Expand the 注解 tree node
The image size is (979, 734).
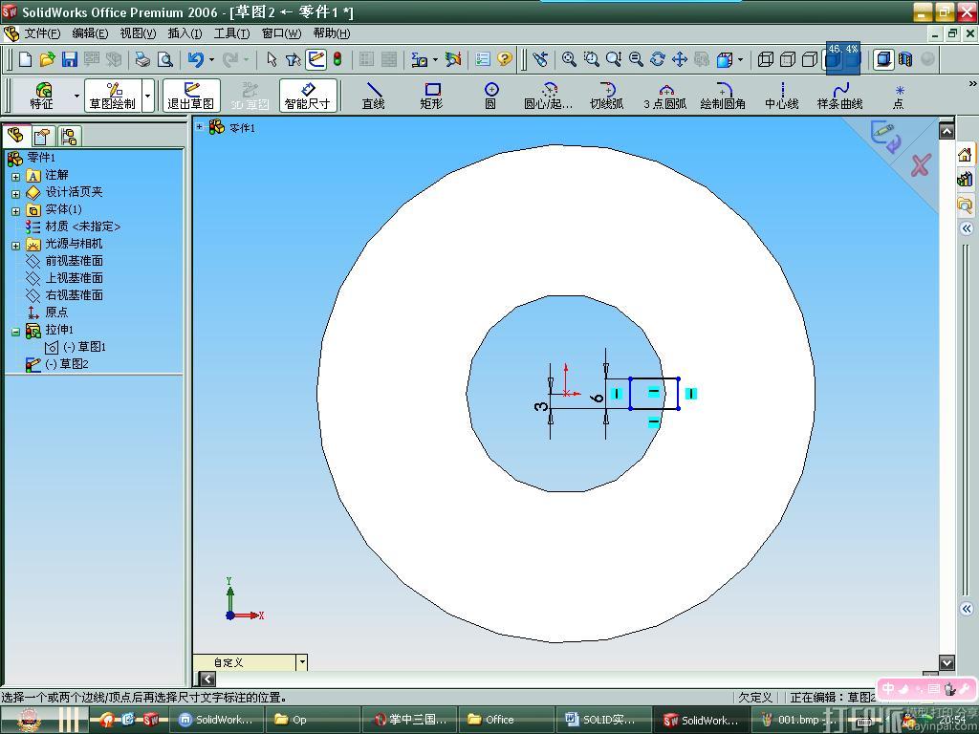(x=15, y=176)
